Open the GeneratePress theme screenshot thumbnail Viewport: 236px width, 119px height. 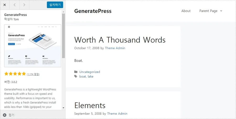pos(33,46)
